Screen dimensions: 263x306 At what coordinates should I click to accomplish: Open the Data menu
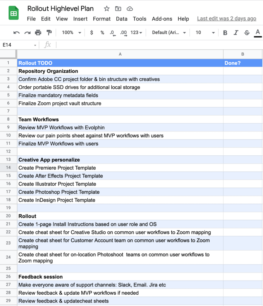122,19
